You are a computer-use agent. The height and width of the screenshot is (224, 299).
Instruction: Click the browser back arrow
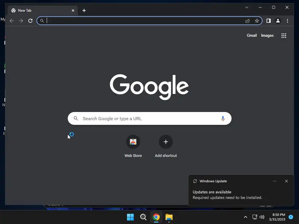point(12,21)
